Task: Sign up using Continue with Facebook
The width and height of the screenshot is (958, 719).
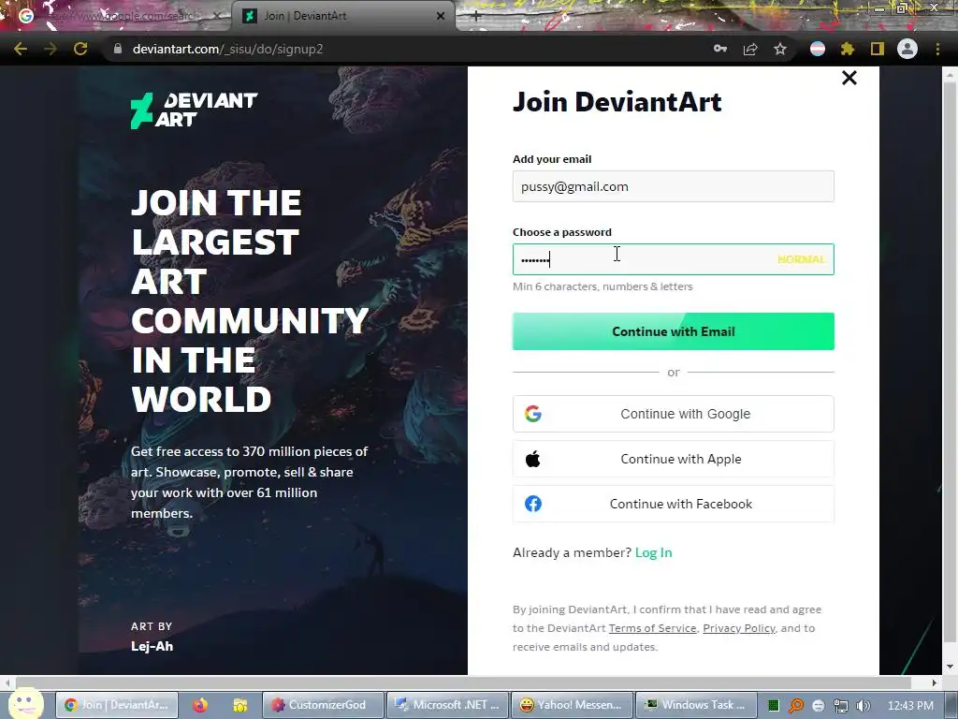Action: click(674, 504)
